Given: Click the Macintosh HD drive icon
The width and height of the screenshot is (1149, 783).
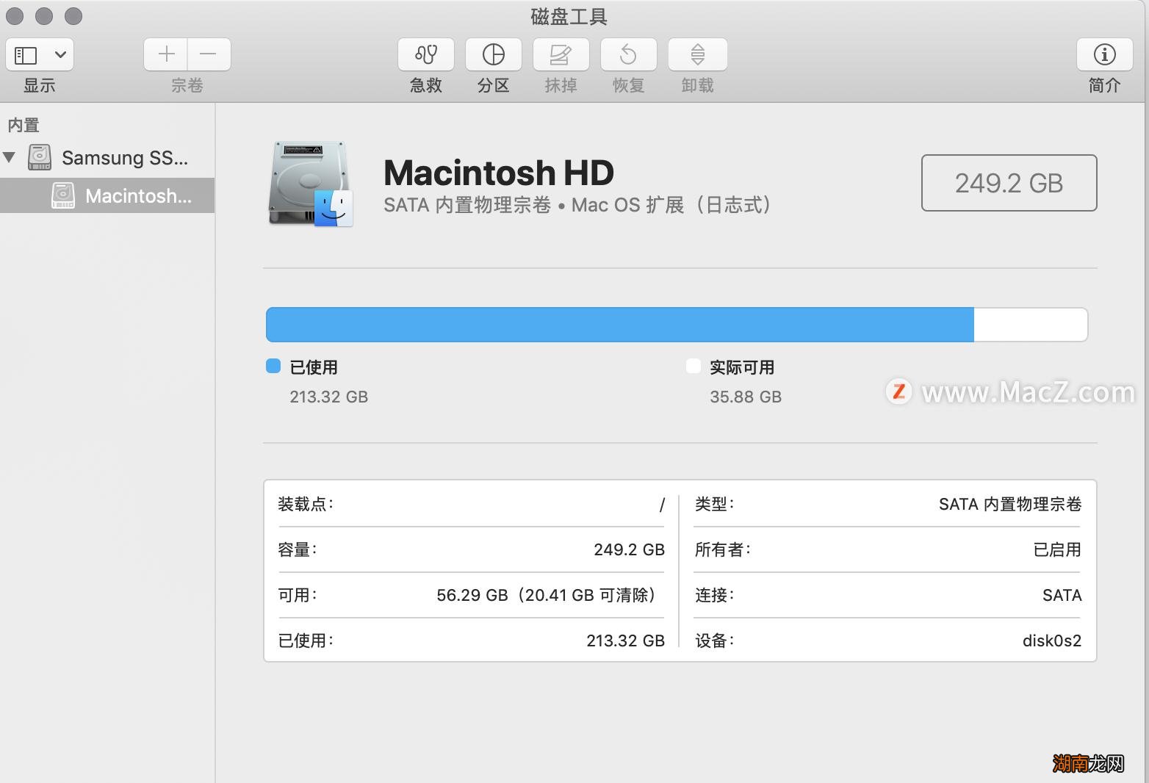Looking at the screenshot, I should (310, 184).
